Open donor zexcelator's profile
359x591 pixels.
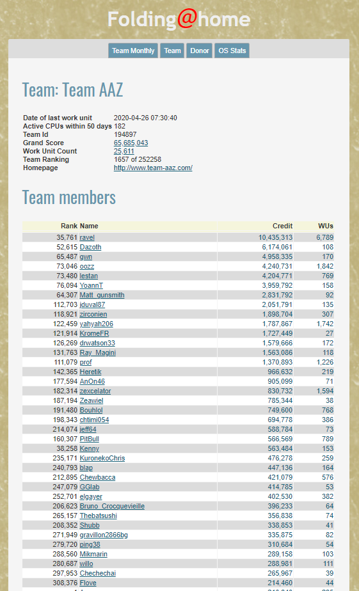pos(95,391)
